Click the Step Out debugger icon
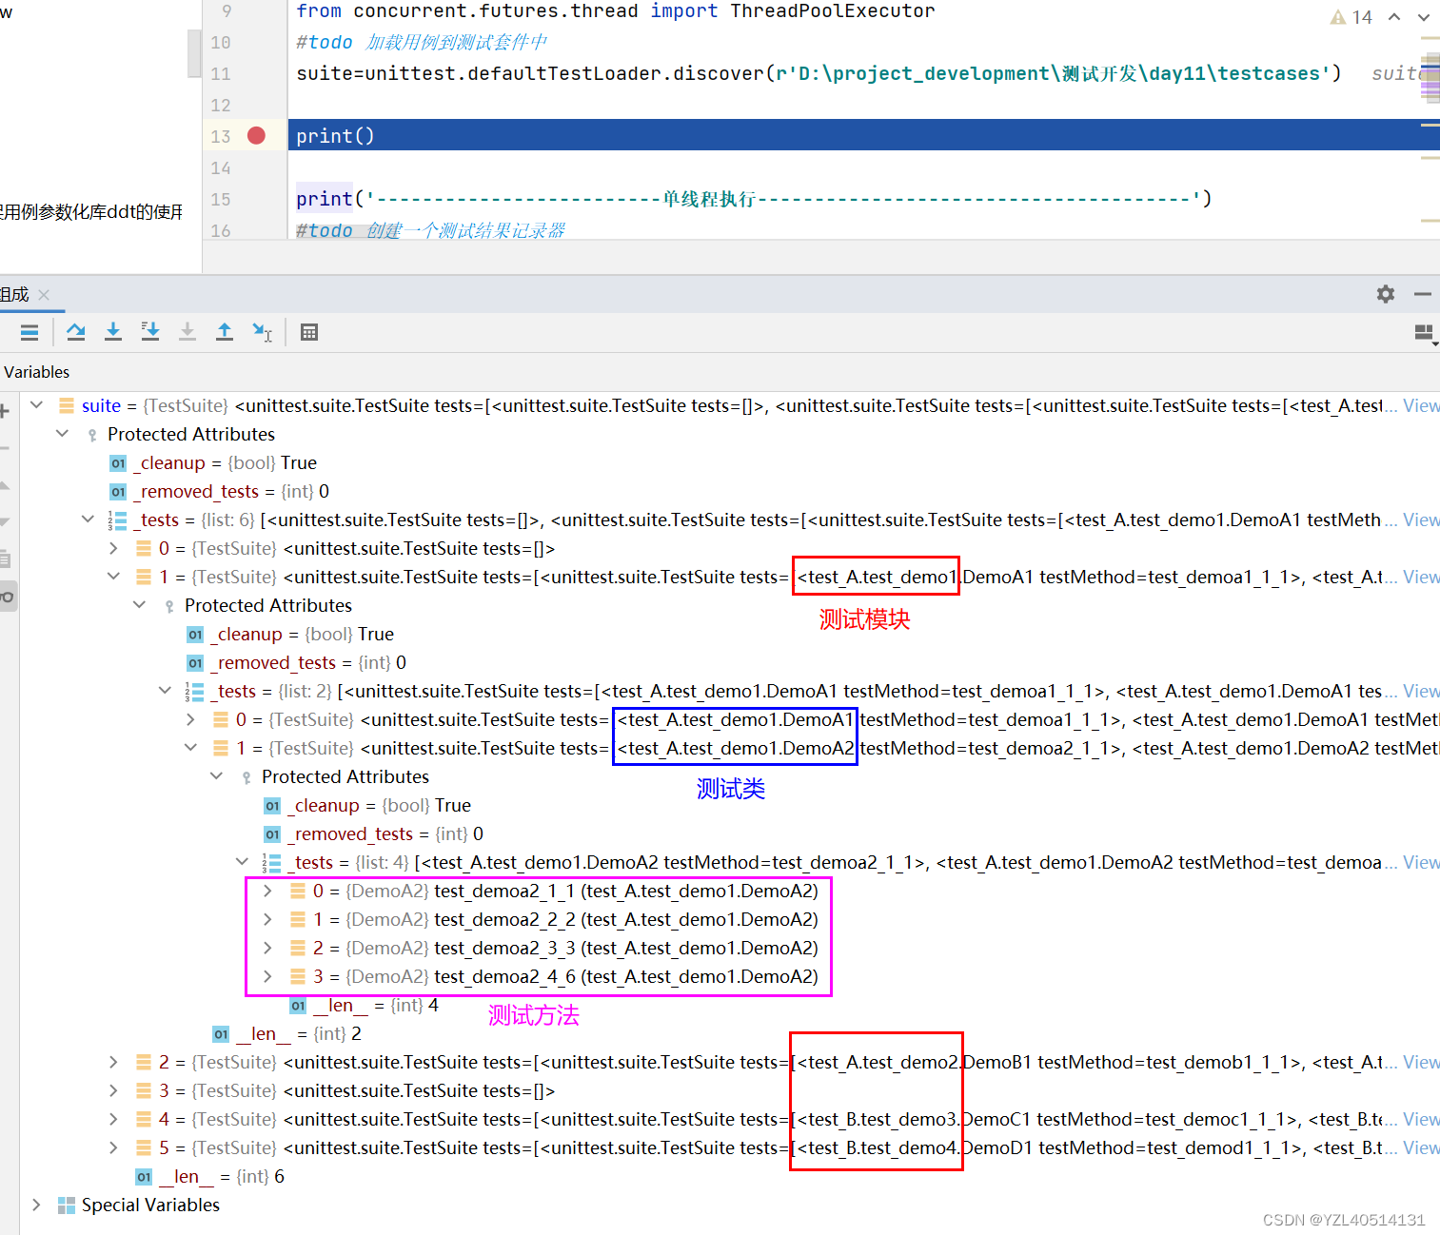This screenshot has width=1440, height=1235. [225, 331]
